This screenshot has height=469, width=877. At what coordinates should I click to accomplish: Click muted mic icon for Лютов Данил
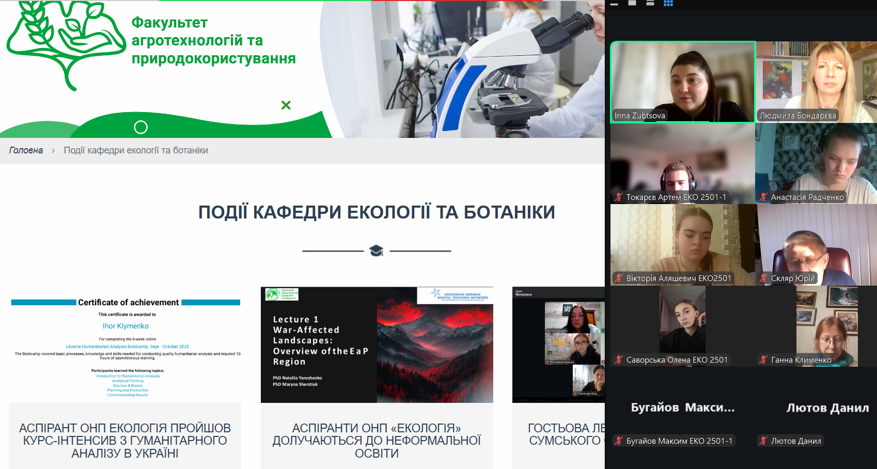[x=763, y=441]
